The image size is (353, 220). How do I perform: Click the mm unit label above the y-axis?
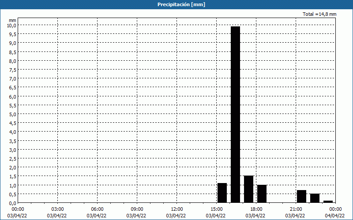coord(12,20)
